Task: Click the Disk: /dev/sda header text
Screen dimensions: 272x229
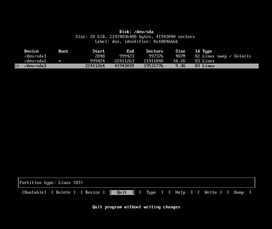Action: [136, 32]
